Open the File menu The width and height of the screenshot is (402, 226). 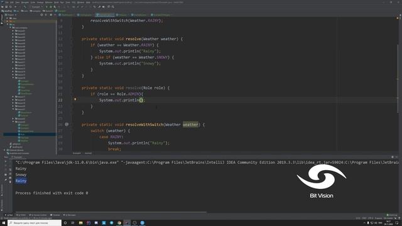(7, 3)
